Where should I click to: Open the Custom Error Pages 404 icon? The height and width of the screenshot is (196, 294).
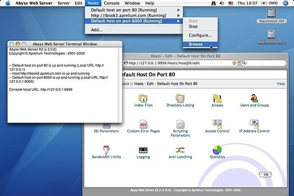[143, 124]
